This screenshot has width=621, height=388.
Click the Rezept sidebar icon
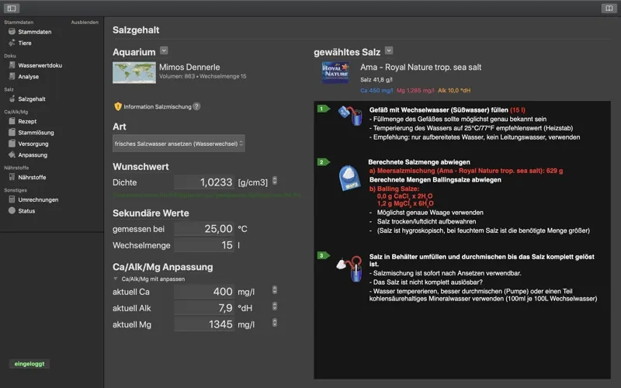coord(12,121)
